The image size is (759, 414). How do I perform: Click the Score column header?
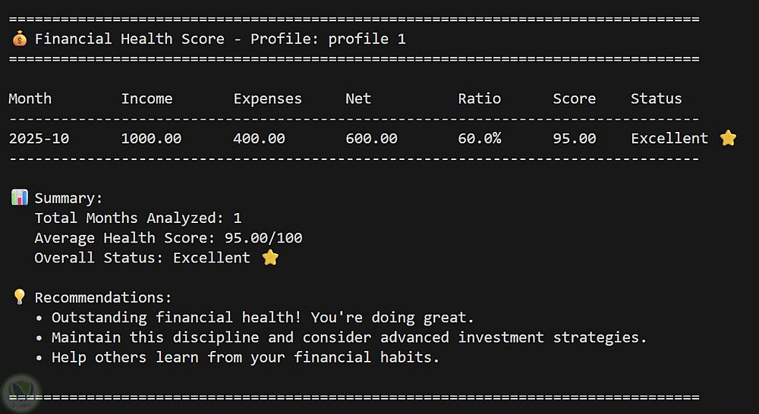click(x=574, y=99)
